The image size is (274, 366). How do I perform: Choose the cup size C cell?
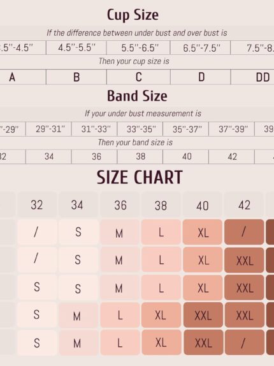(x=138, y=77)
